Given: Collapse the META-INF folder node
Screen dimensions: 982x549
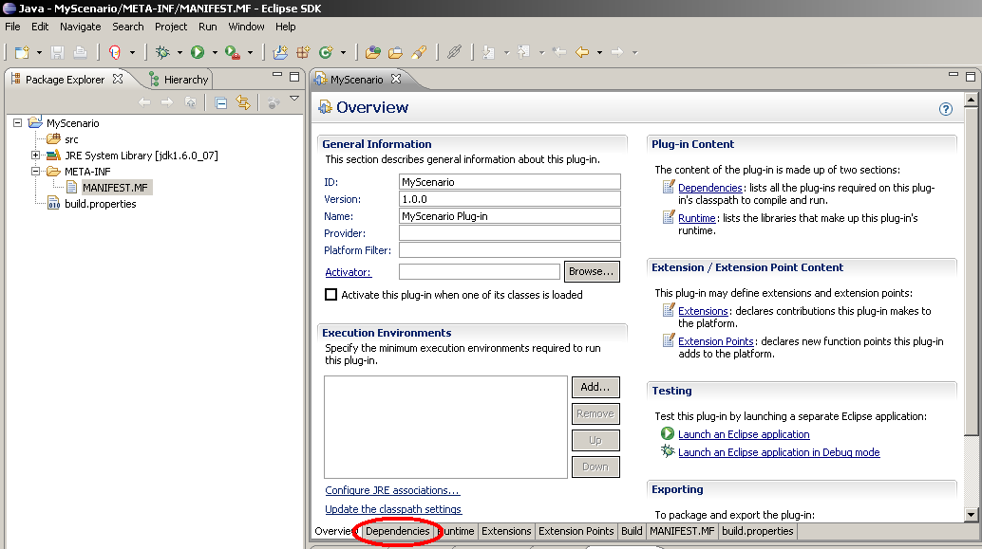Looking at the screenshot, I should pyautogui.click(x=36, y=172).
